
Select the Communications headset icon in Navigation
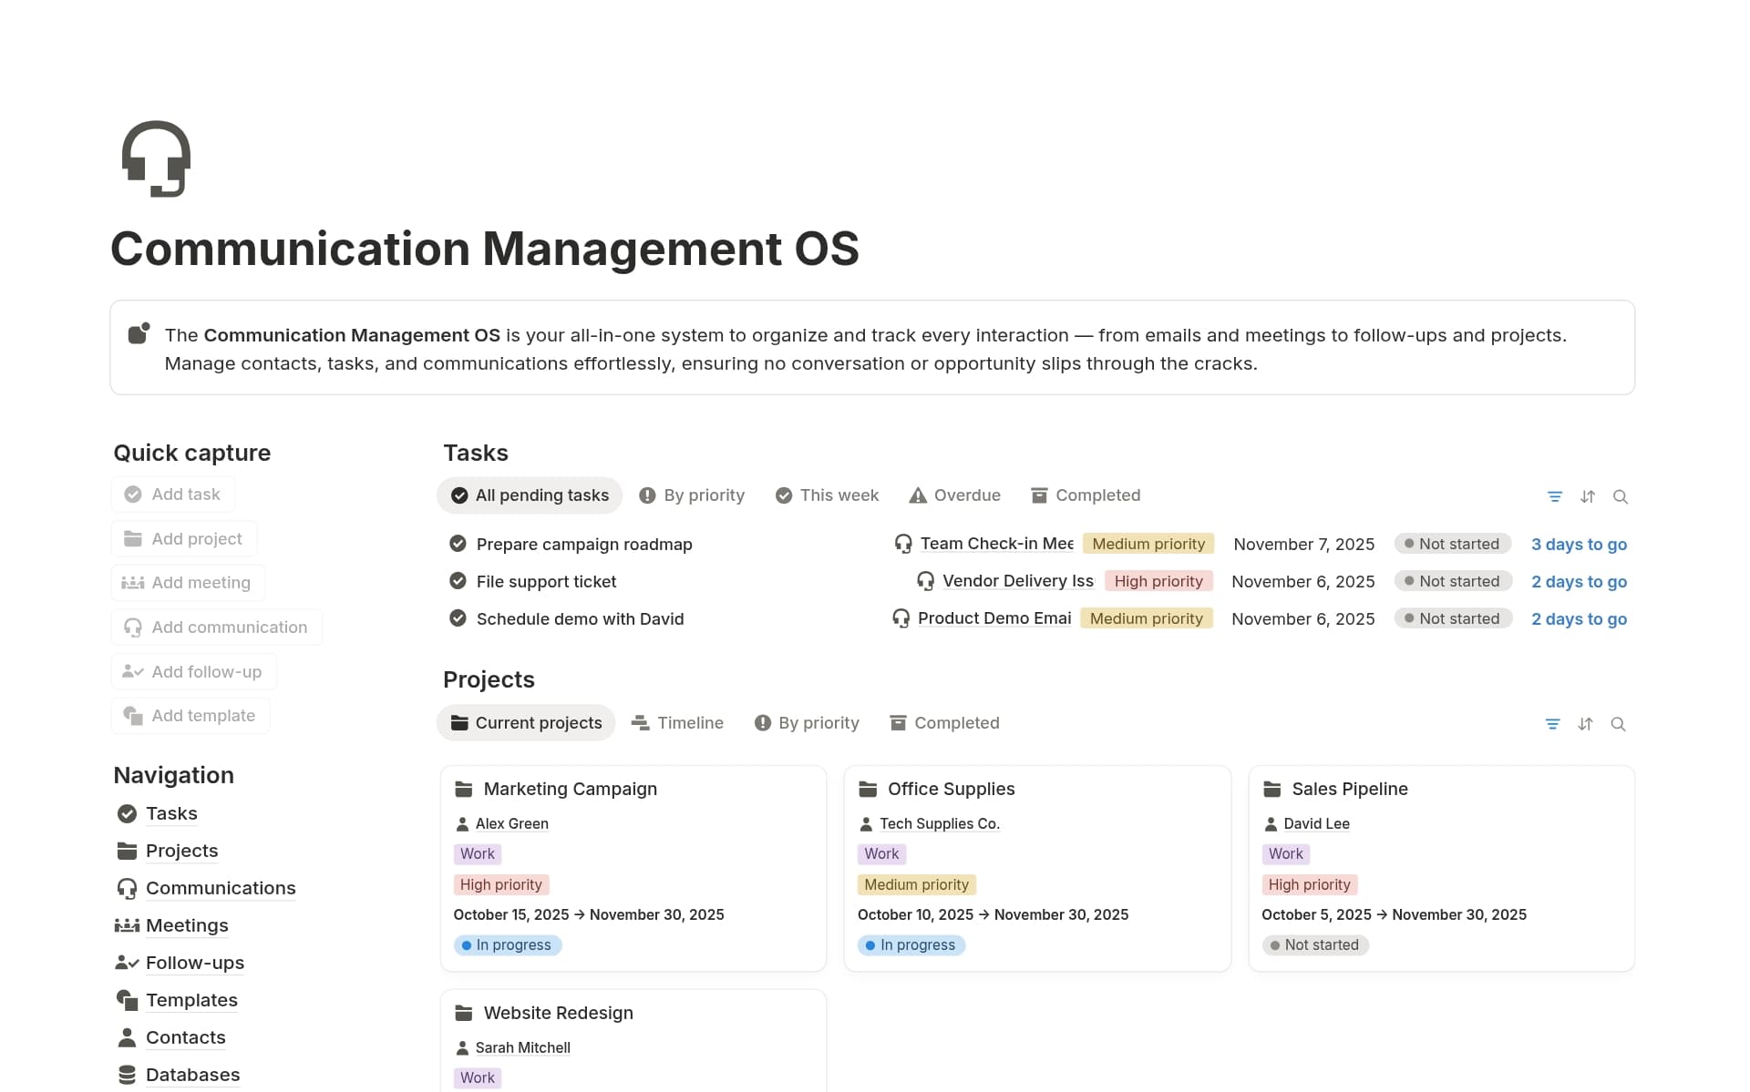point(127,888)
